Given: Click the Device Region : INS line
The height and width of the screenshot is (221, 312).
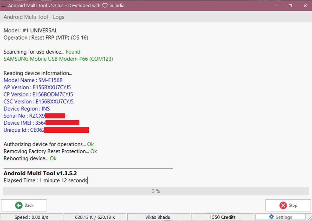Looking at the screenshot, I should point(27,109).
